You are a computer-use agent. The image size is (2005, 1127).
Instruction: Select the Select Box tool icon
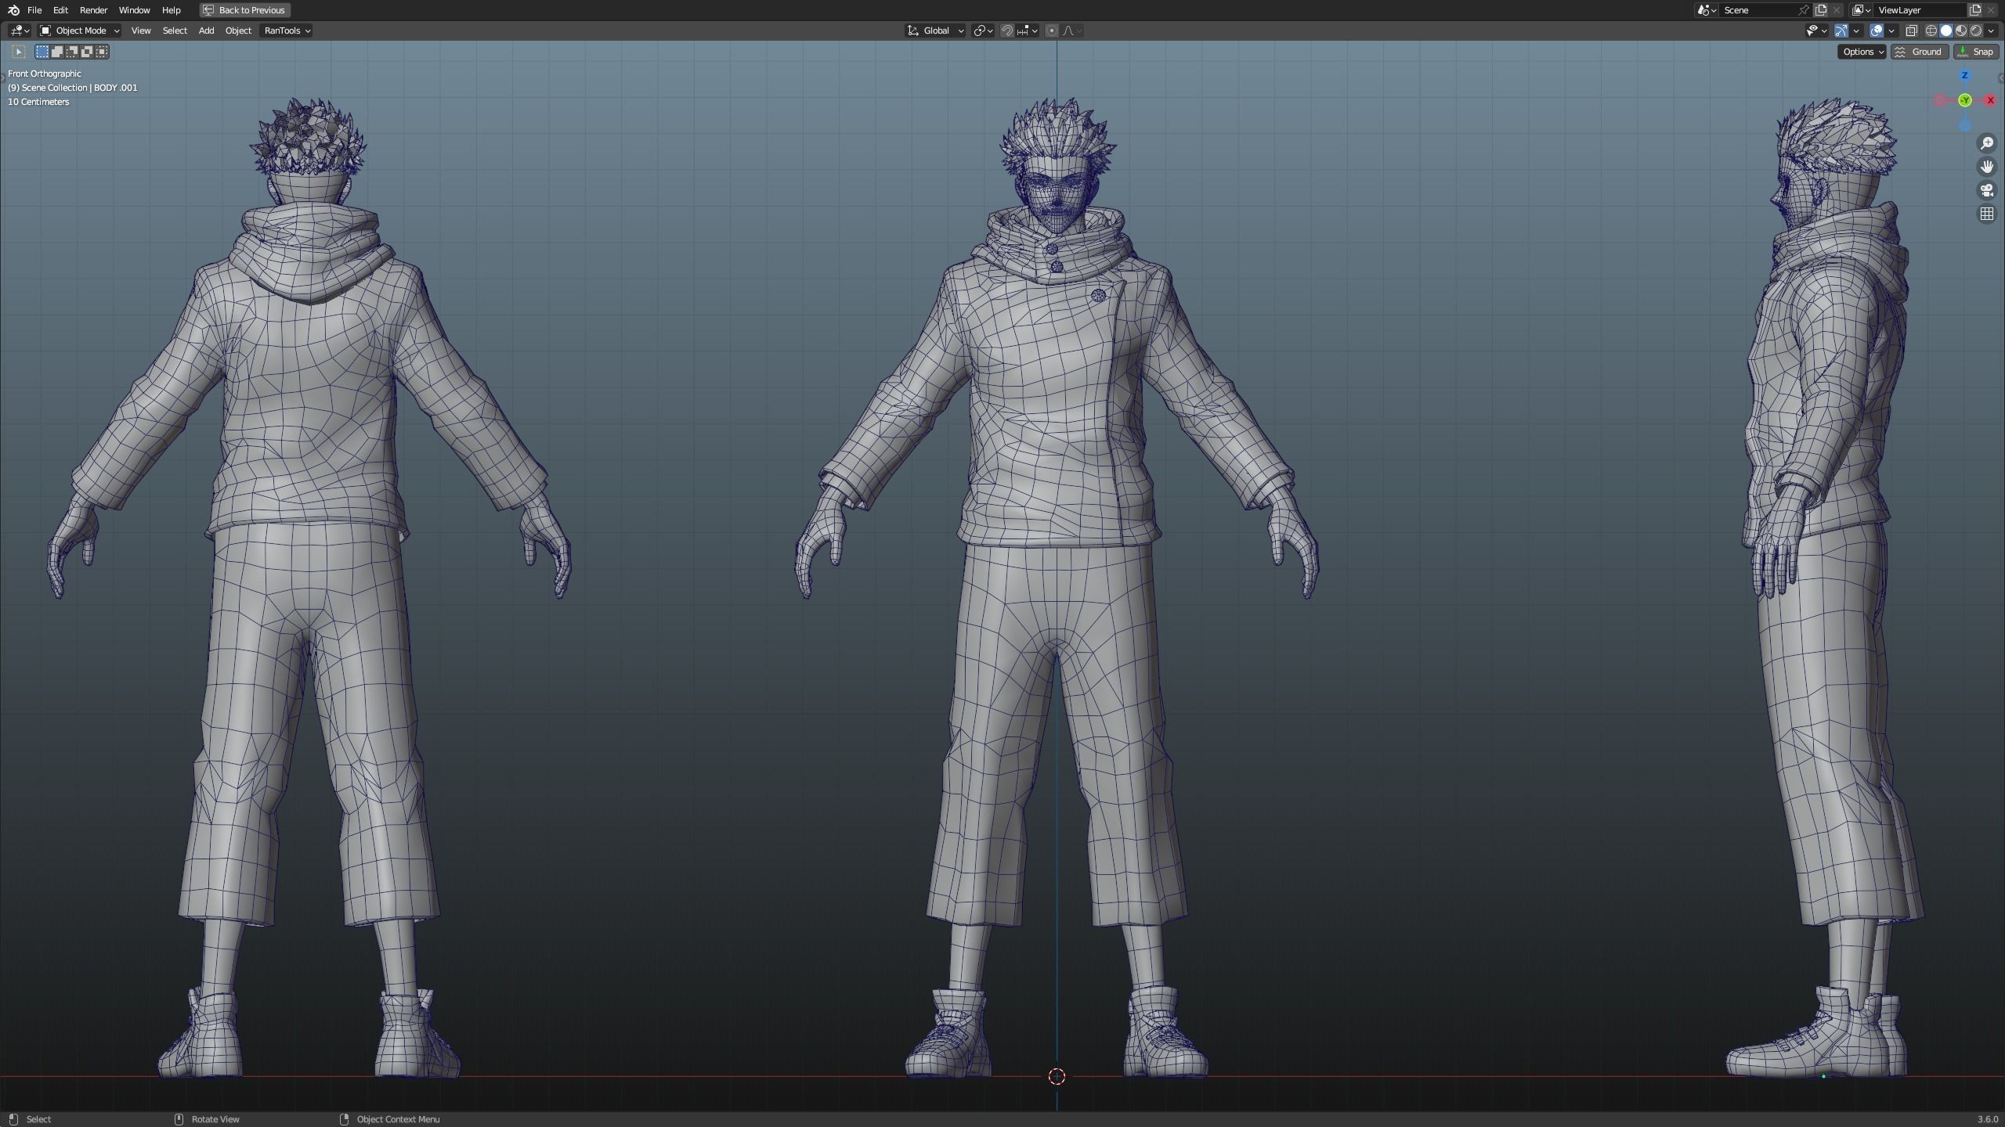coord(19,52)
